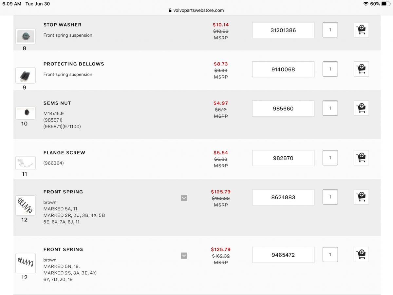This screenshot has height=295, width=393.
Task: Select part number field 982870
Action: pyautogui.click(x=283, y=158)
